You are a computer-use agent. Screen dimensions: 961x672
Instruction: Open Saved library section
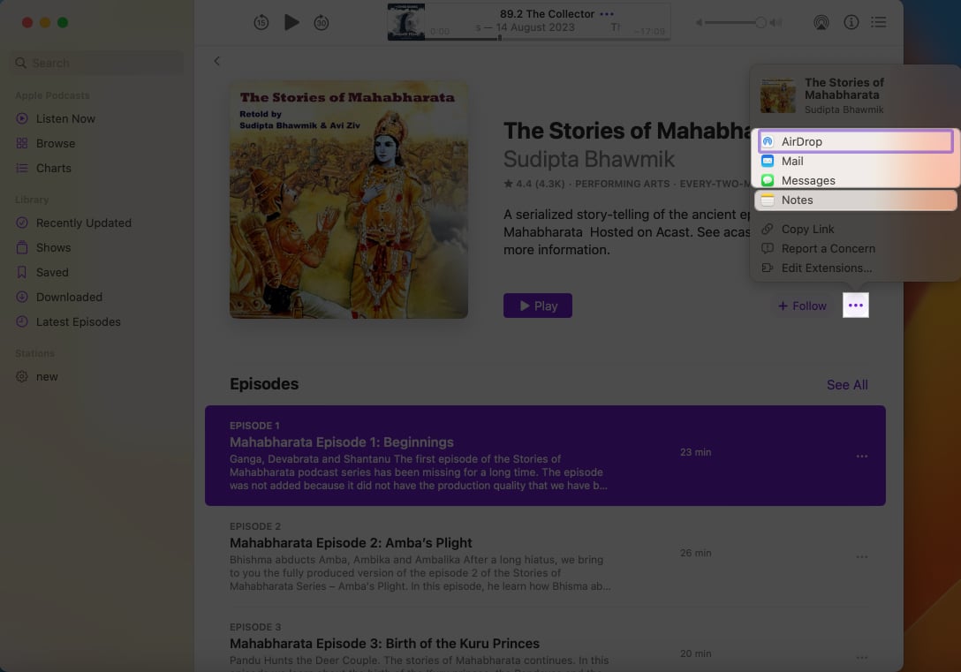click(x=52, y=272)
